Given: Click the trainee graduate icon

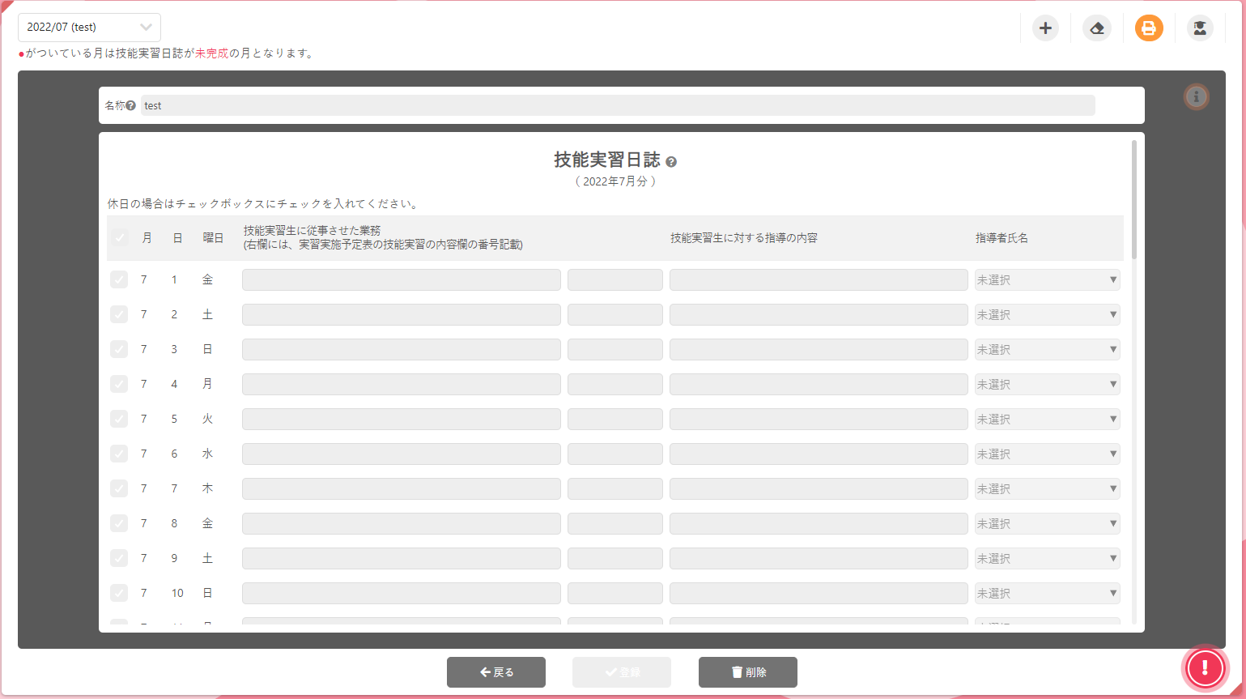Looking at the screenshot, I should (x=1200, y=28).
